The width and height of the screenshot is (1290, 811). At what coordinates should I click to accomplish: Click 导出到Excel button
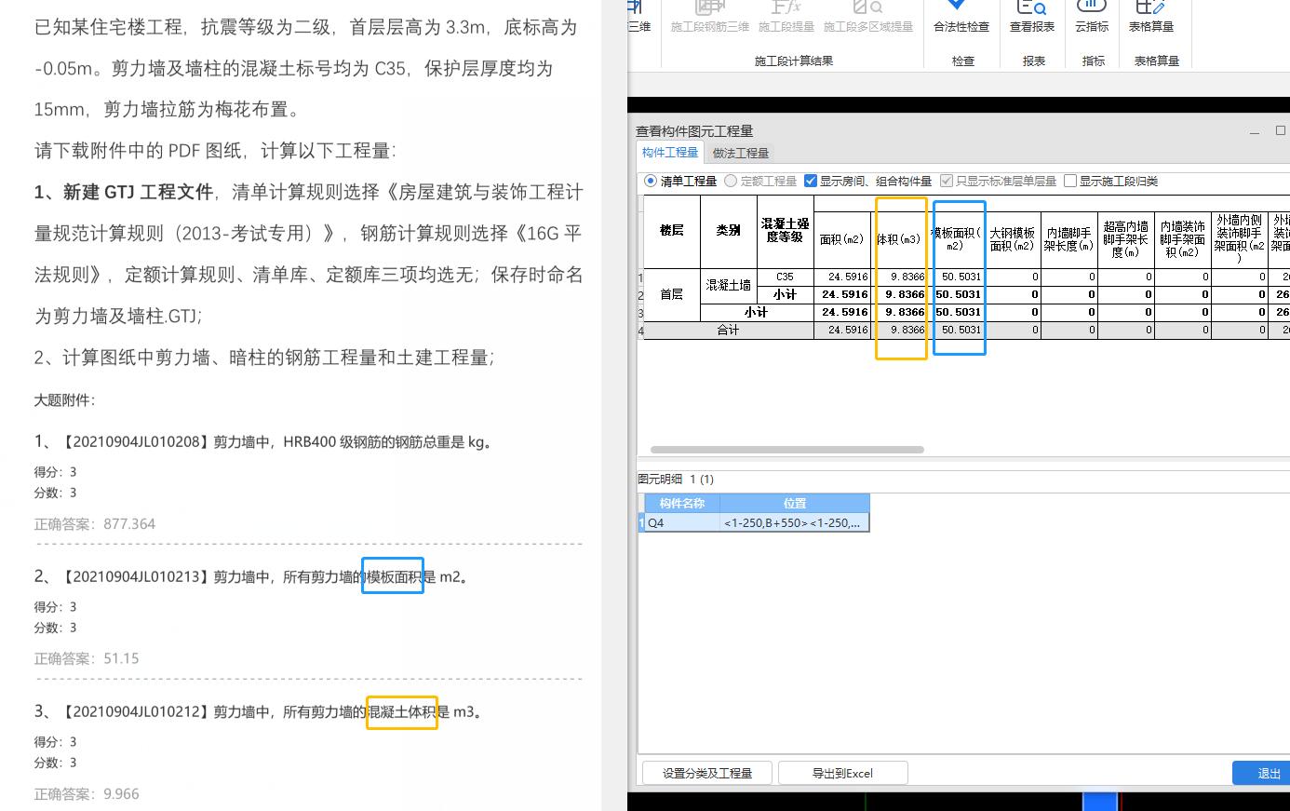842,773
